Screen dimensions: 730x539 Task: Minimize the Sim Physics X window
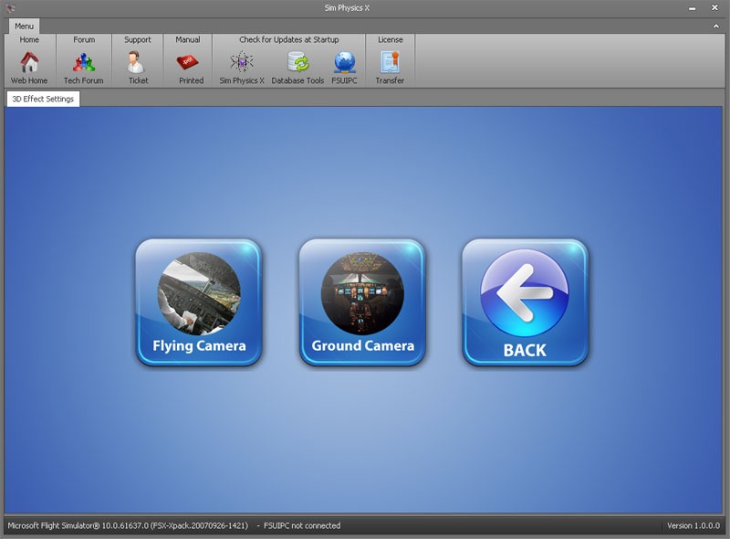690,7
